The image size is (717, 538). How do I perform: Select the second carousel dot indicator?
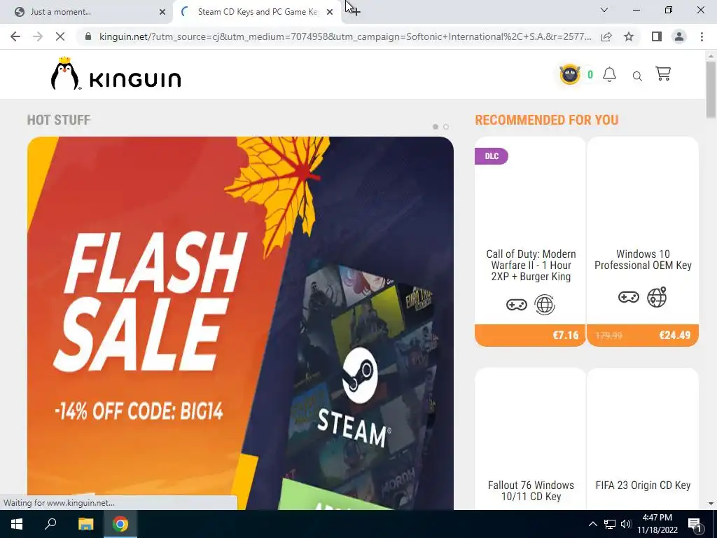point(446,127)
